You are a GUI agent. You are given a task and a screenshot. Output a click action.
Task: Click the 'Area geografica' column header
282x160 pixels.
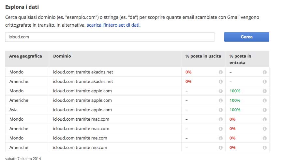(x=25, y=56)
